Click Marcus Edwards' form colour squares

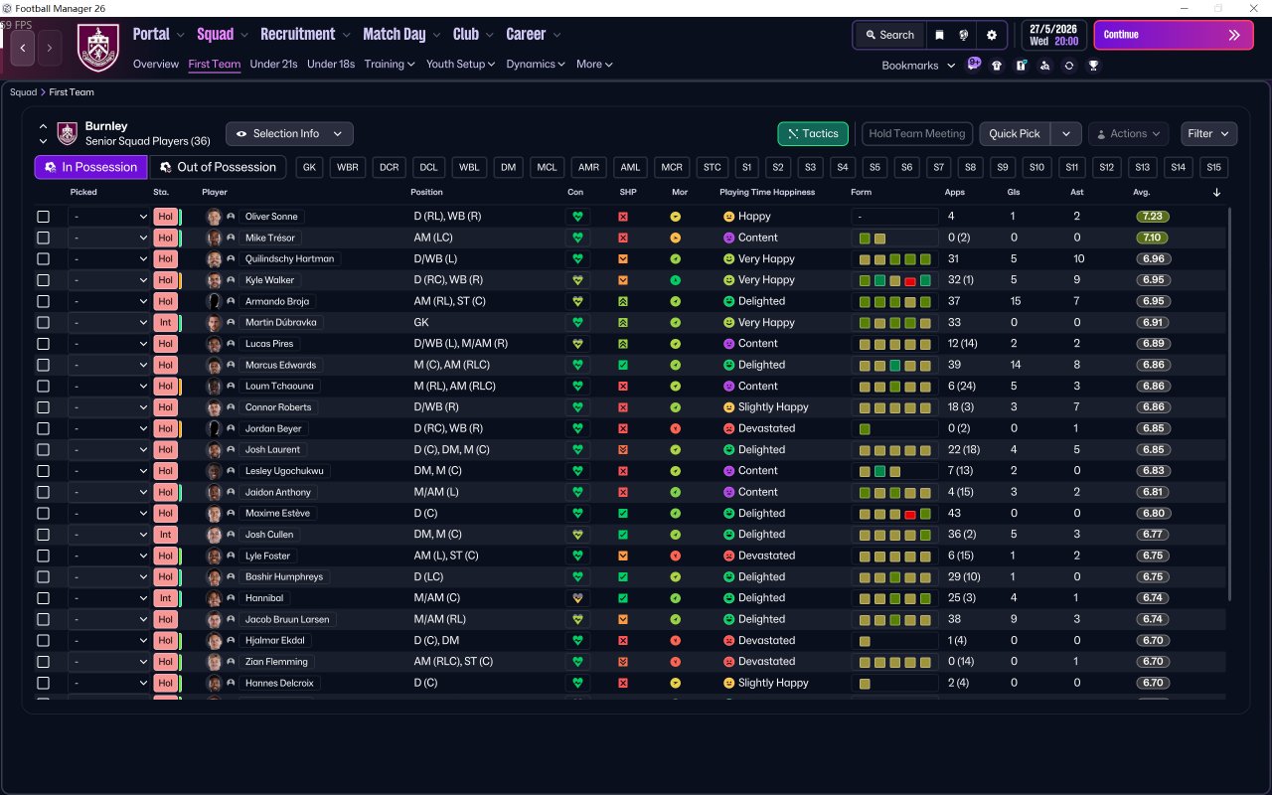pyautogui.click(x=895, y=365)
